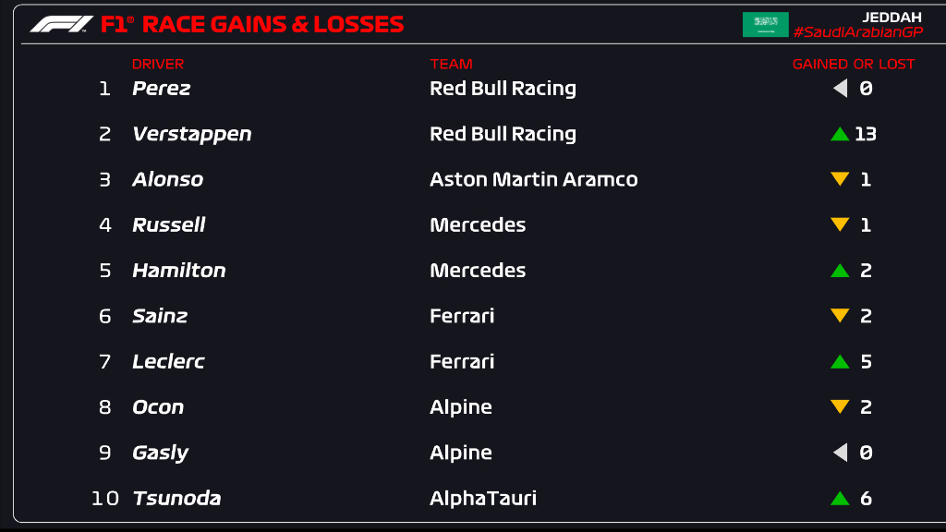
Task: Select the AlphaTauri team name
Action: (482, 498)
